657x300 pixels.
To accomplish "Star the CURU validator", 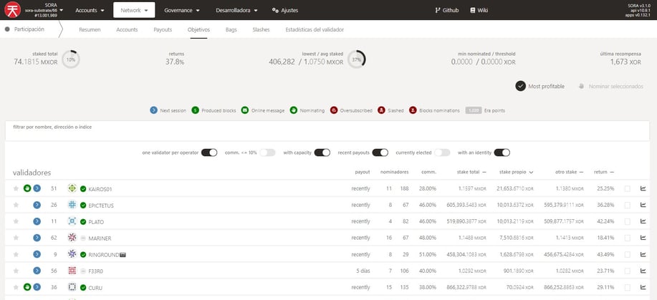I will pyautogui.click(x=16, y=287).
